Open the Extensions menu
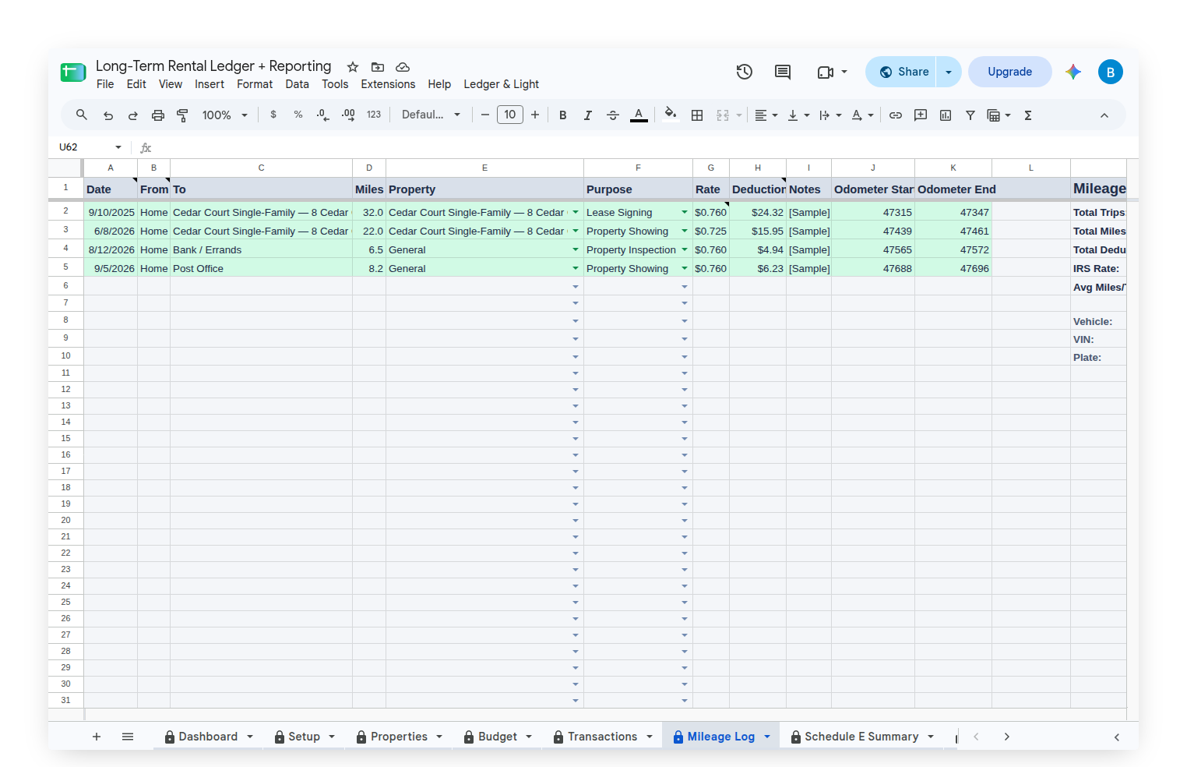Viewport: 1187px width, 767px height. tap(388, 84)
